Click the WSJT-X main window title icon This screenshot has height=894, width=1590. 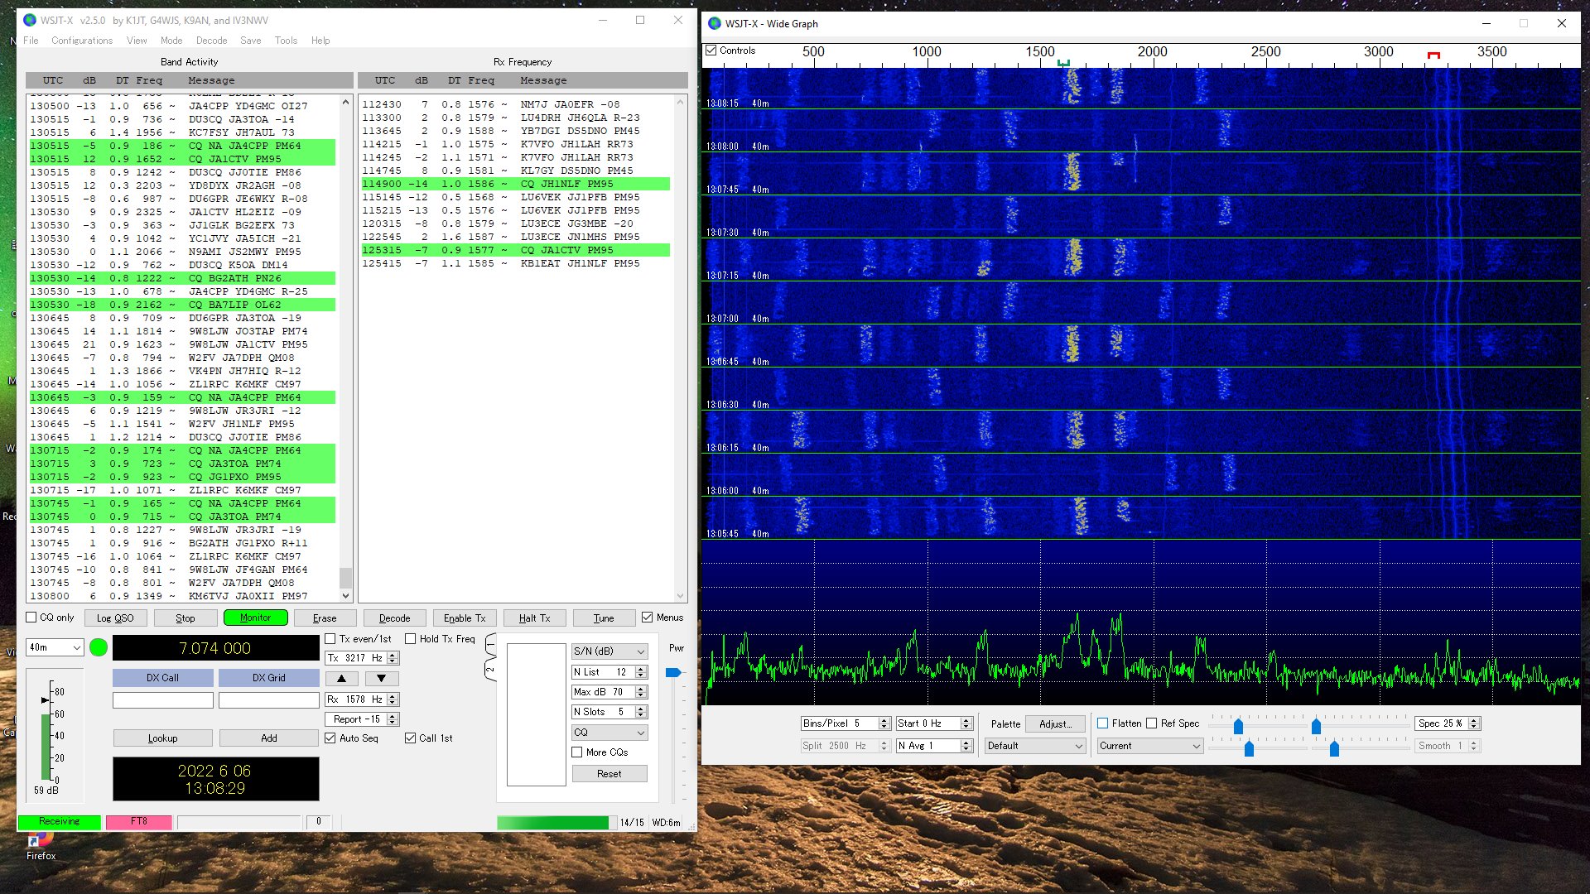click(30, 20)
